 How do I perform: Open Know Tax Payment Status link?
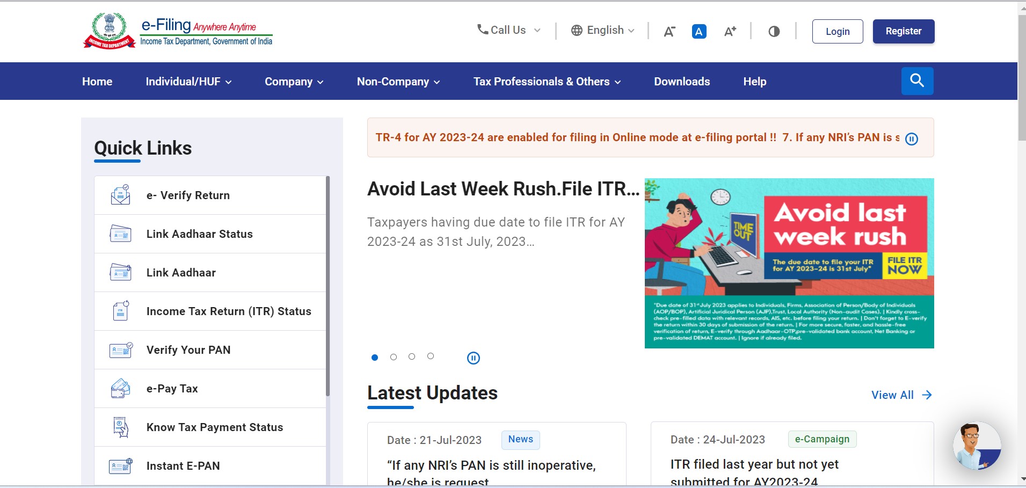click(210, 427)
